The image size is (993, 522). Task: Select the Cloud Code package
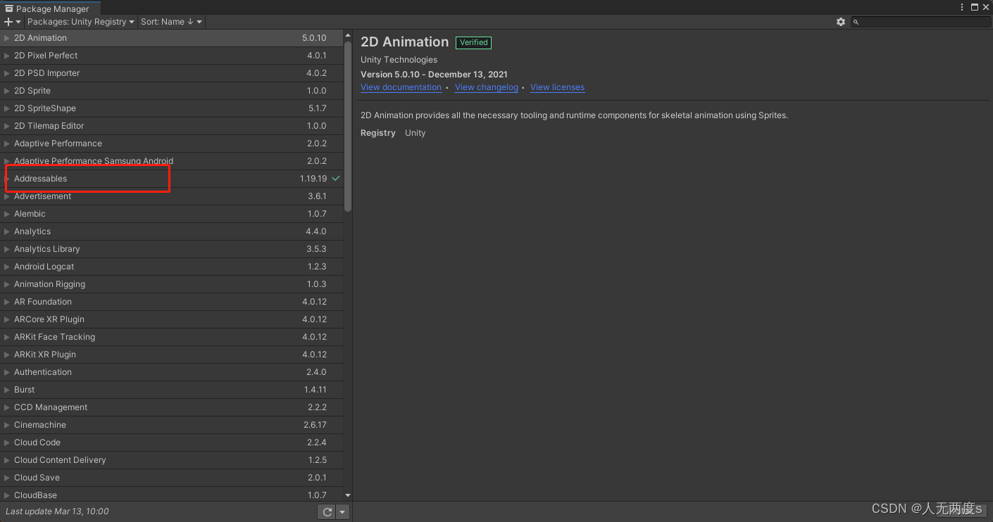(172, 443)
